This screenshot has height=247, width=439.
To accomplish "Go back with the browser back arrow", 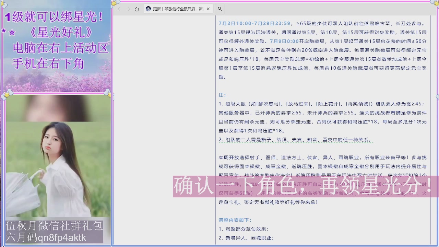I will click(x=119, y=9).
